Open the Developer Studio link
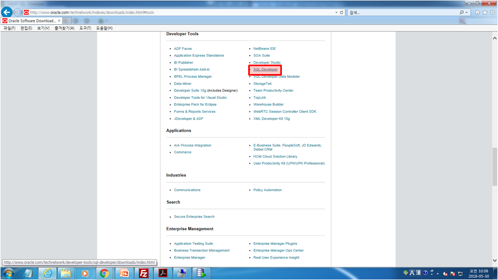This screenshot has height=280, width=498. pos(267,63)
